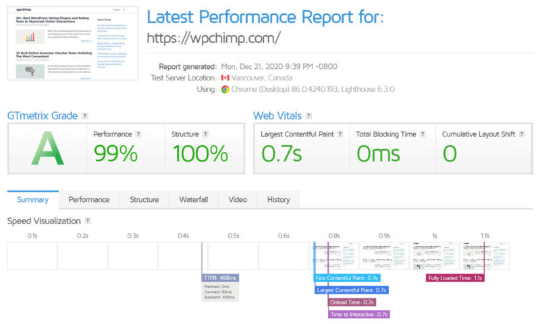The image size is (540, 324).
Task: Click the Speed Visualization help icon
Action: [x=88, y=221]
